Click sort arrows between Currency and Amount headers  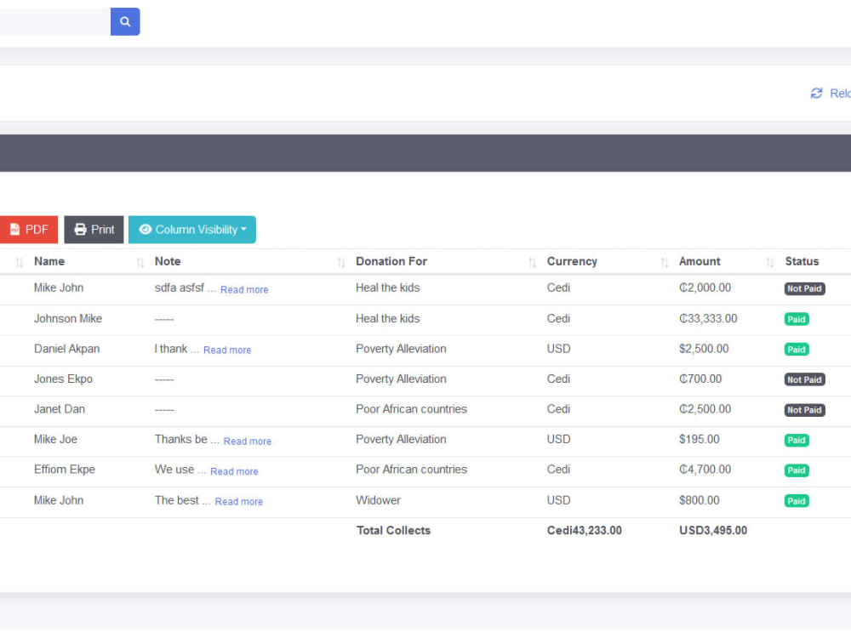click(x=665, y=263)
